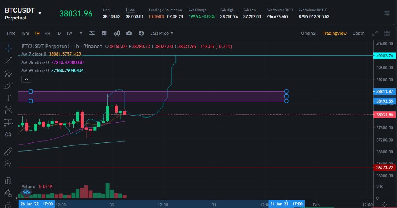
Task: Click the 24h Volume(USDT) value
Action: point(314,16)
